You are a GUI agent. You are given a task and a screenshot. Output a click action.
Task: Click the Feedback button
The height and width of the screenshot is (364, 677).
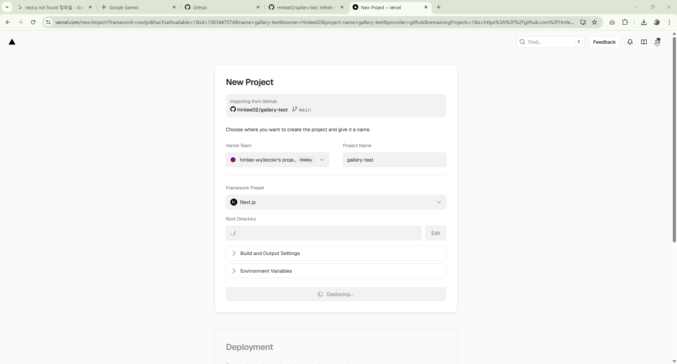(x=604, y=42)
